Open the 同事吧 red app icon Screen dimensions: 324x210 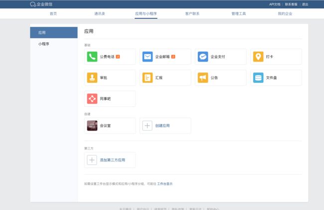pos(92,99)
